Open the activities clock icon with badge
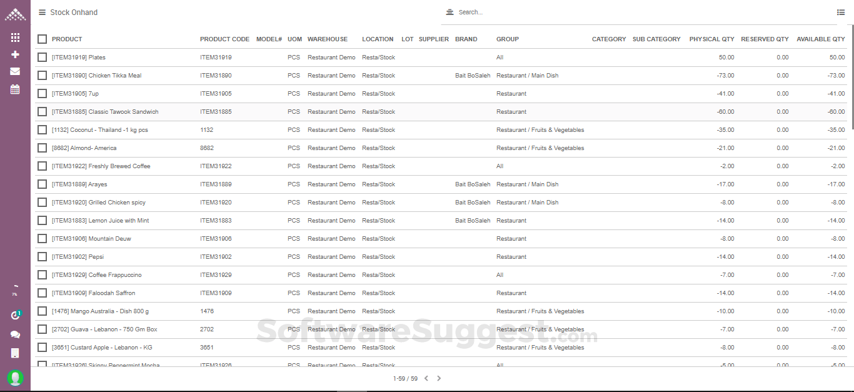The height and width of the screenshot is (392, 854). click(x=16, y=315)
